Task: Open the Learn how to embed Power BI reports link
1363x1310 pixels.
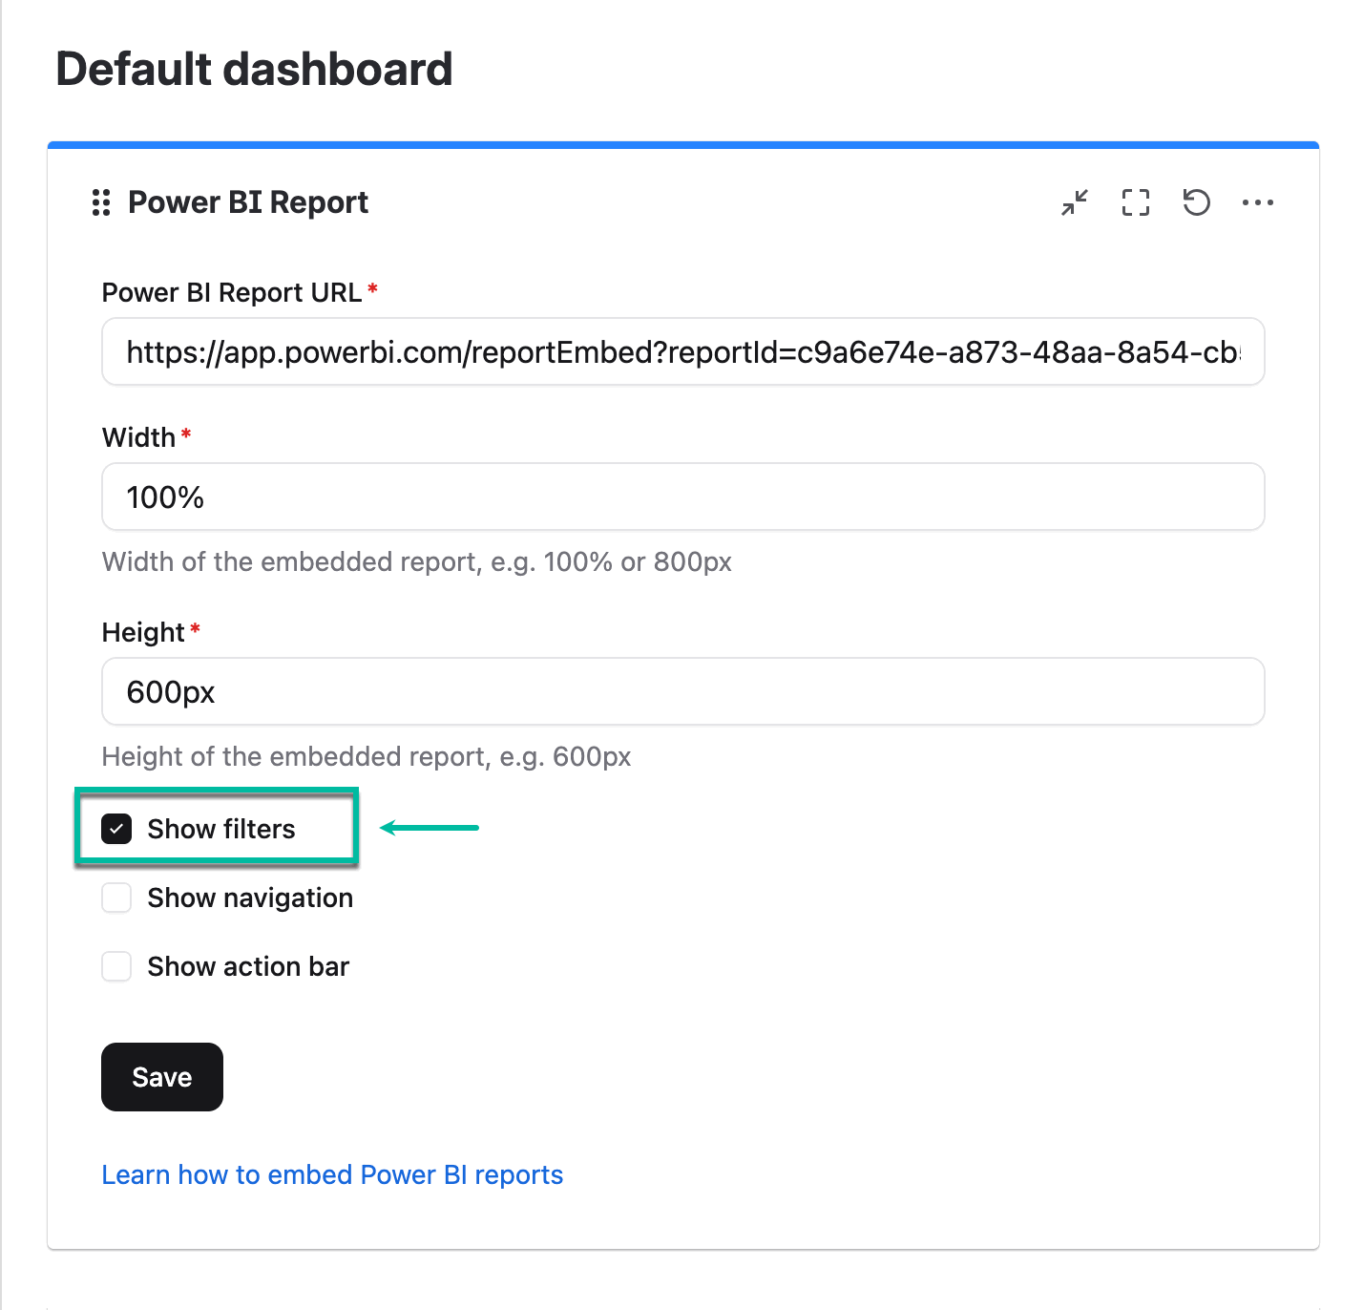Action: coord(332,1174)
